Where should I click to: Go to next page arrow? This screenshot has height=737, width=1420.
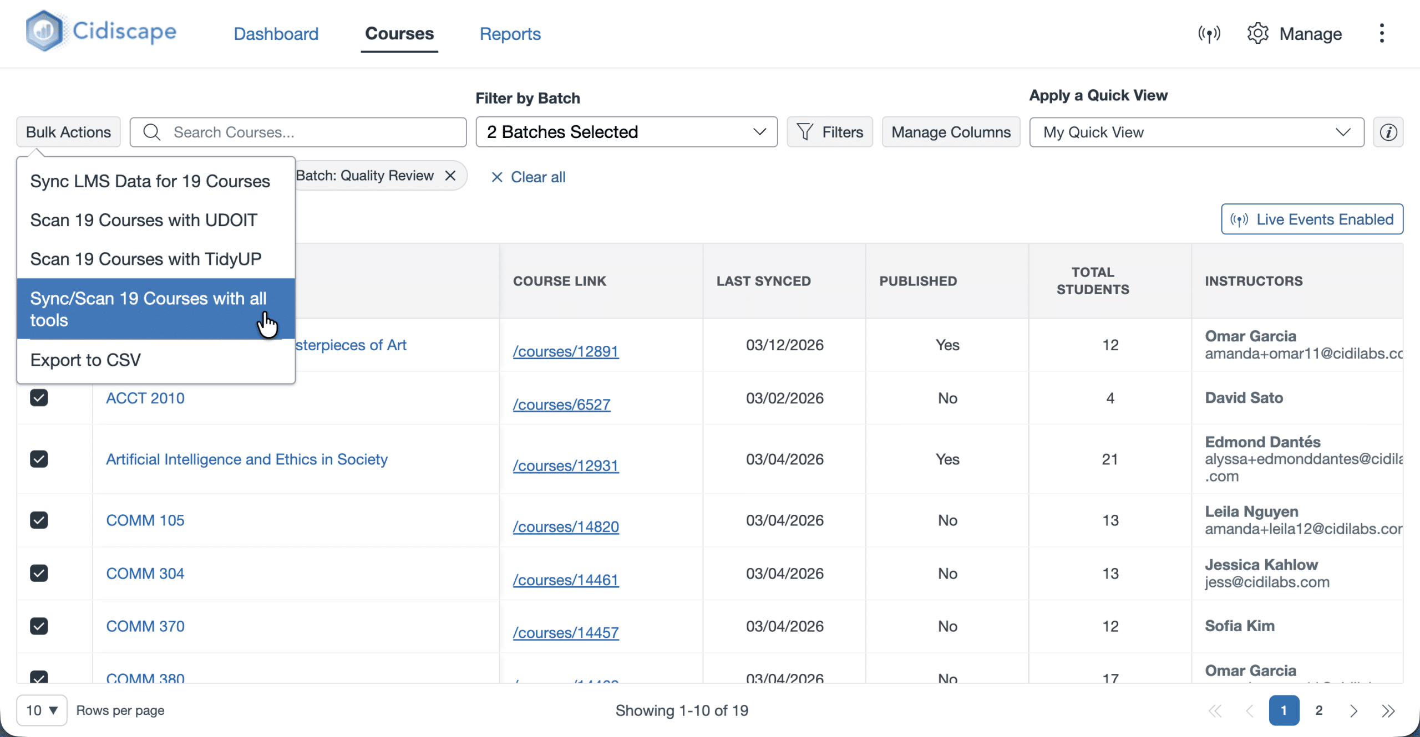click(1353, 710)
